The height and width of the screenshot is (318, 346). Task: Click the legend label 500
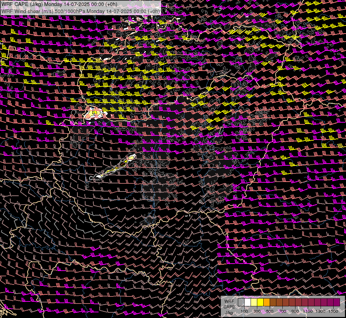point(270,311)
